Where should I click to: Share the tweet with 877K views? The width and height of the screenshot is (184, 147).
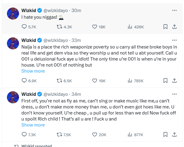click(x=174, y=134)
